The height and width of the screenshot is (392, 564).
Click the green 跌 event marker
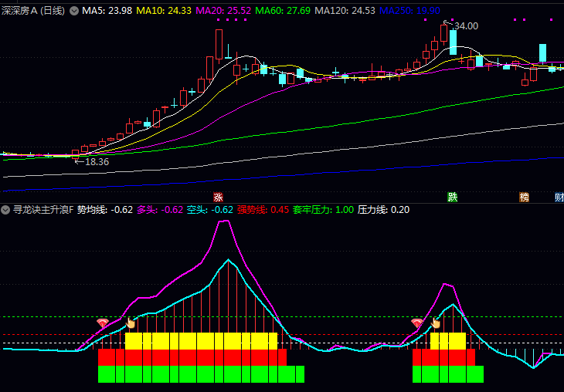[x=452, y=198]
